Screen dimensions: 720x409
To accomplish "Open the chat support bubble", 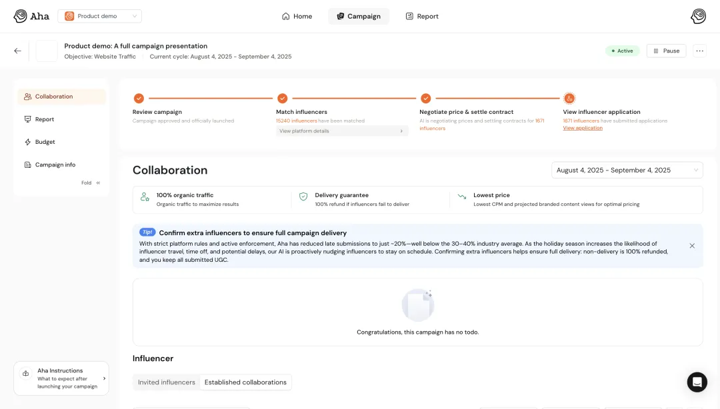I will (697, 382).
